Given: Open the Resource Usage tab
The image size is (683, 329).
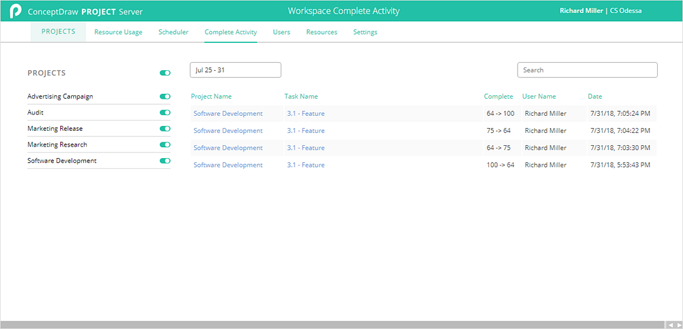Looking at the screenshot, I should [x=118, y=32].
